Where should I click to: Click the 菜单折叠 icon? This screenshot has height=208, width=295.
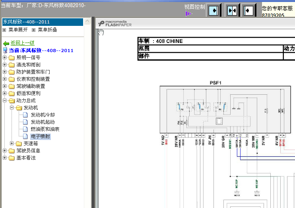(x=33, y=30)
